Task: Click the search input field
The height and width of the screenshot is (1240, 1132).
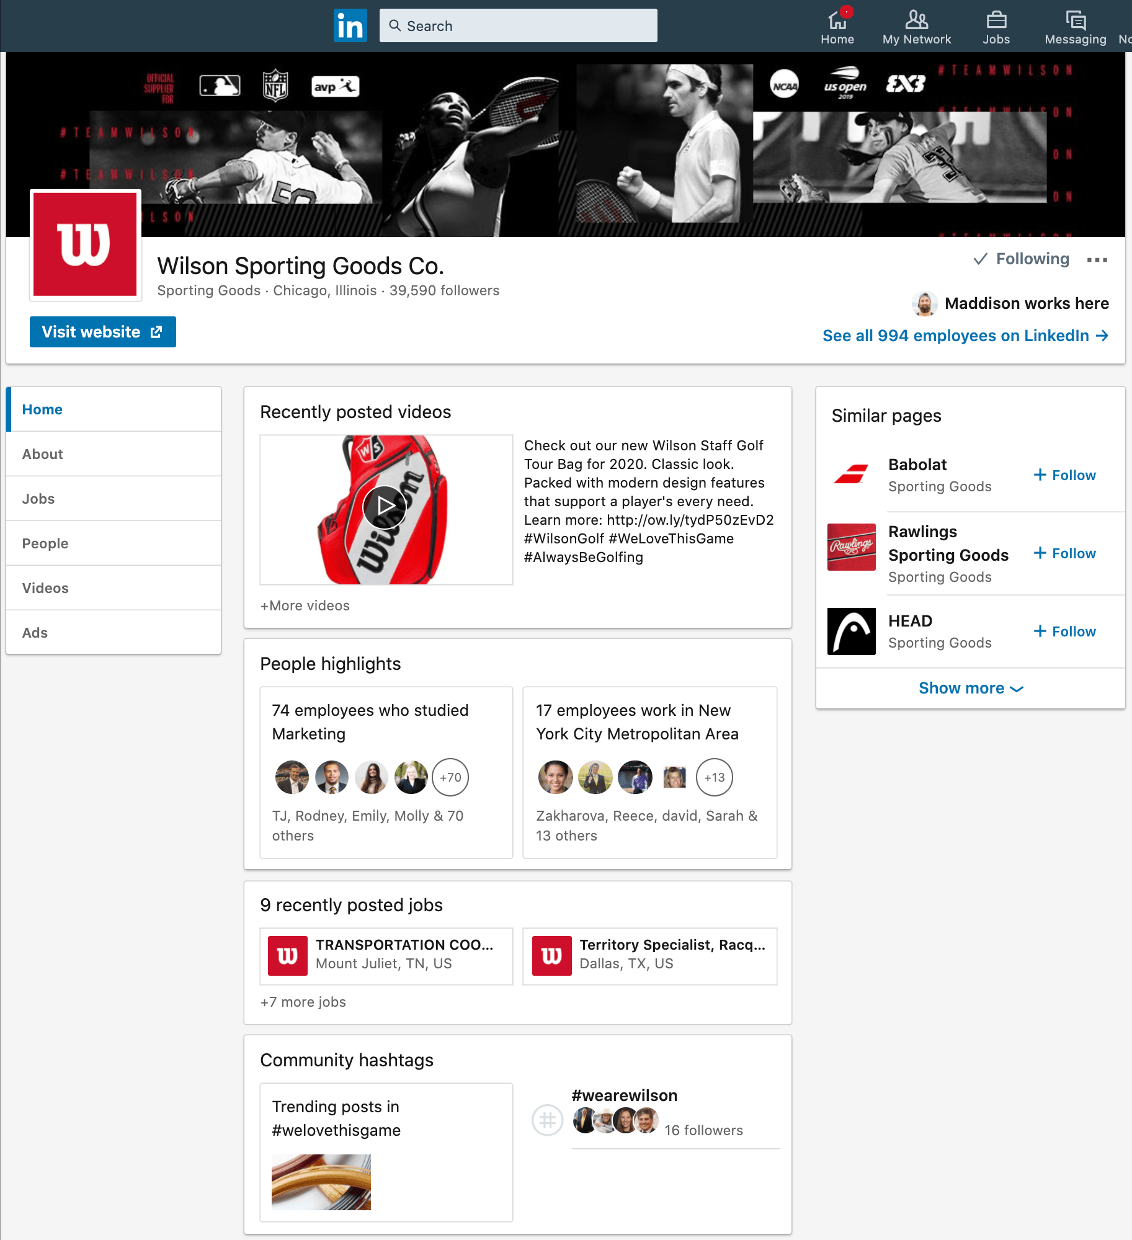Action: point(519,25)
